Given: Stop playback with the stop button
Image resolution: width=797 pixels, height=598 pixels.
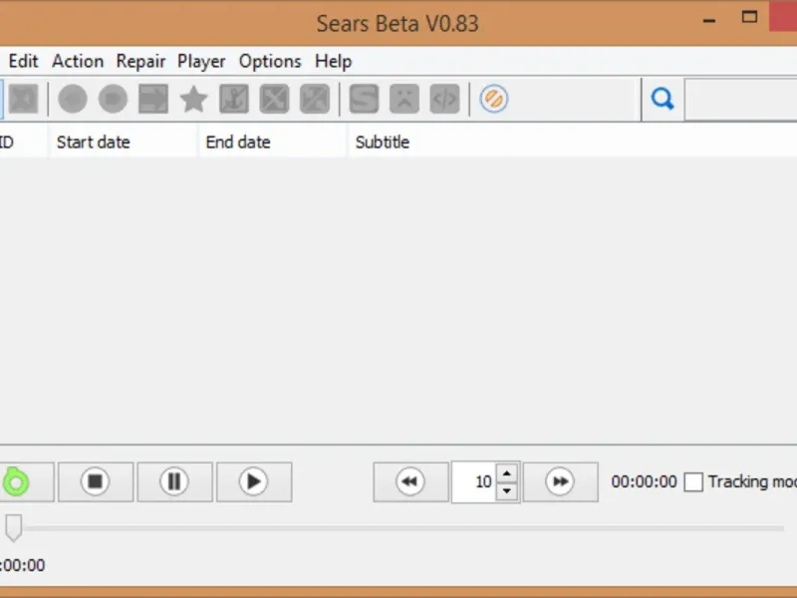Looking at the screenshot, I should pos(96,481).
